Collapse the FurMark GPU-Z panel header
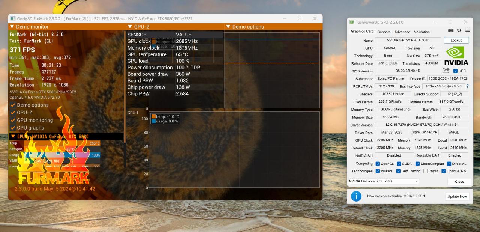 (x=130, y=27)
